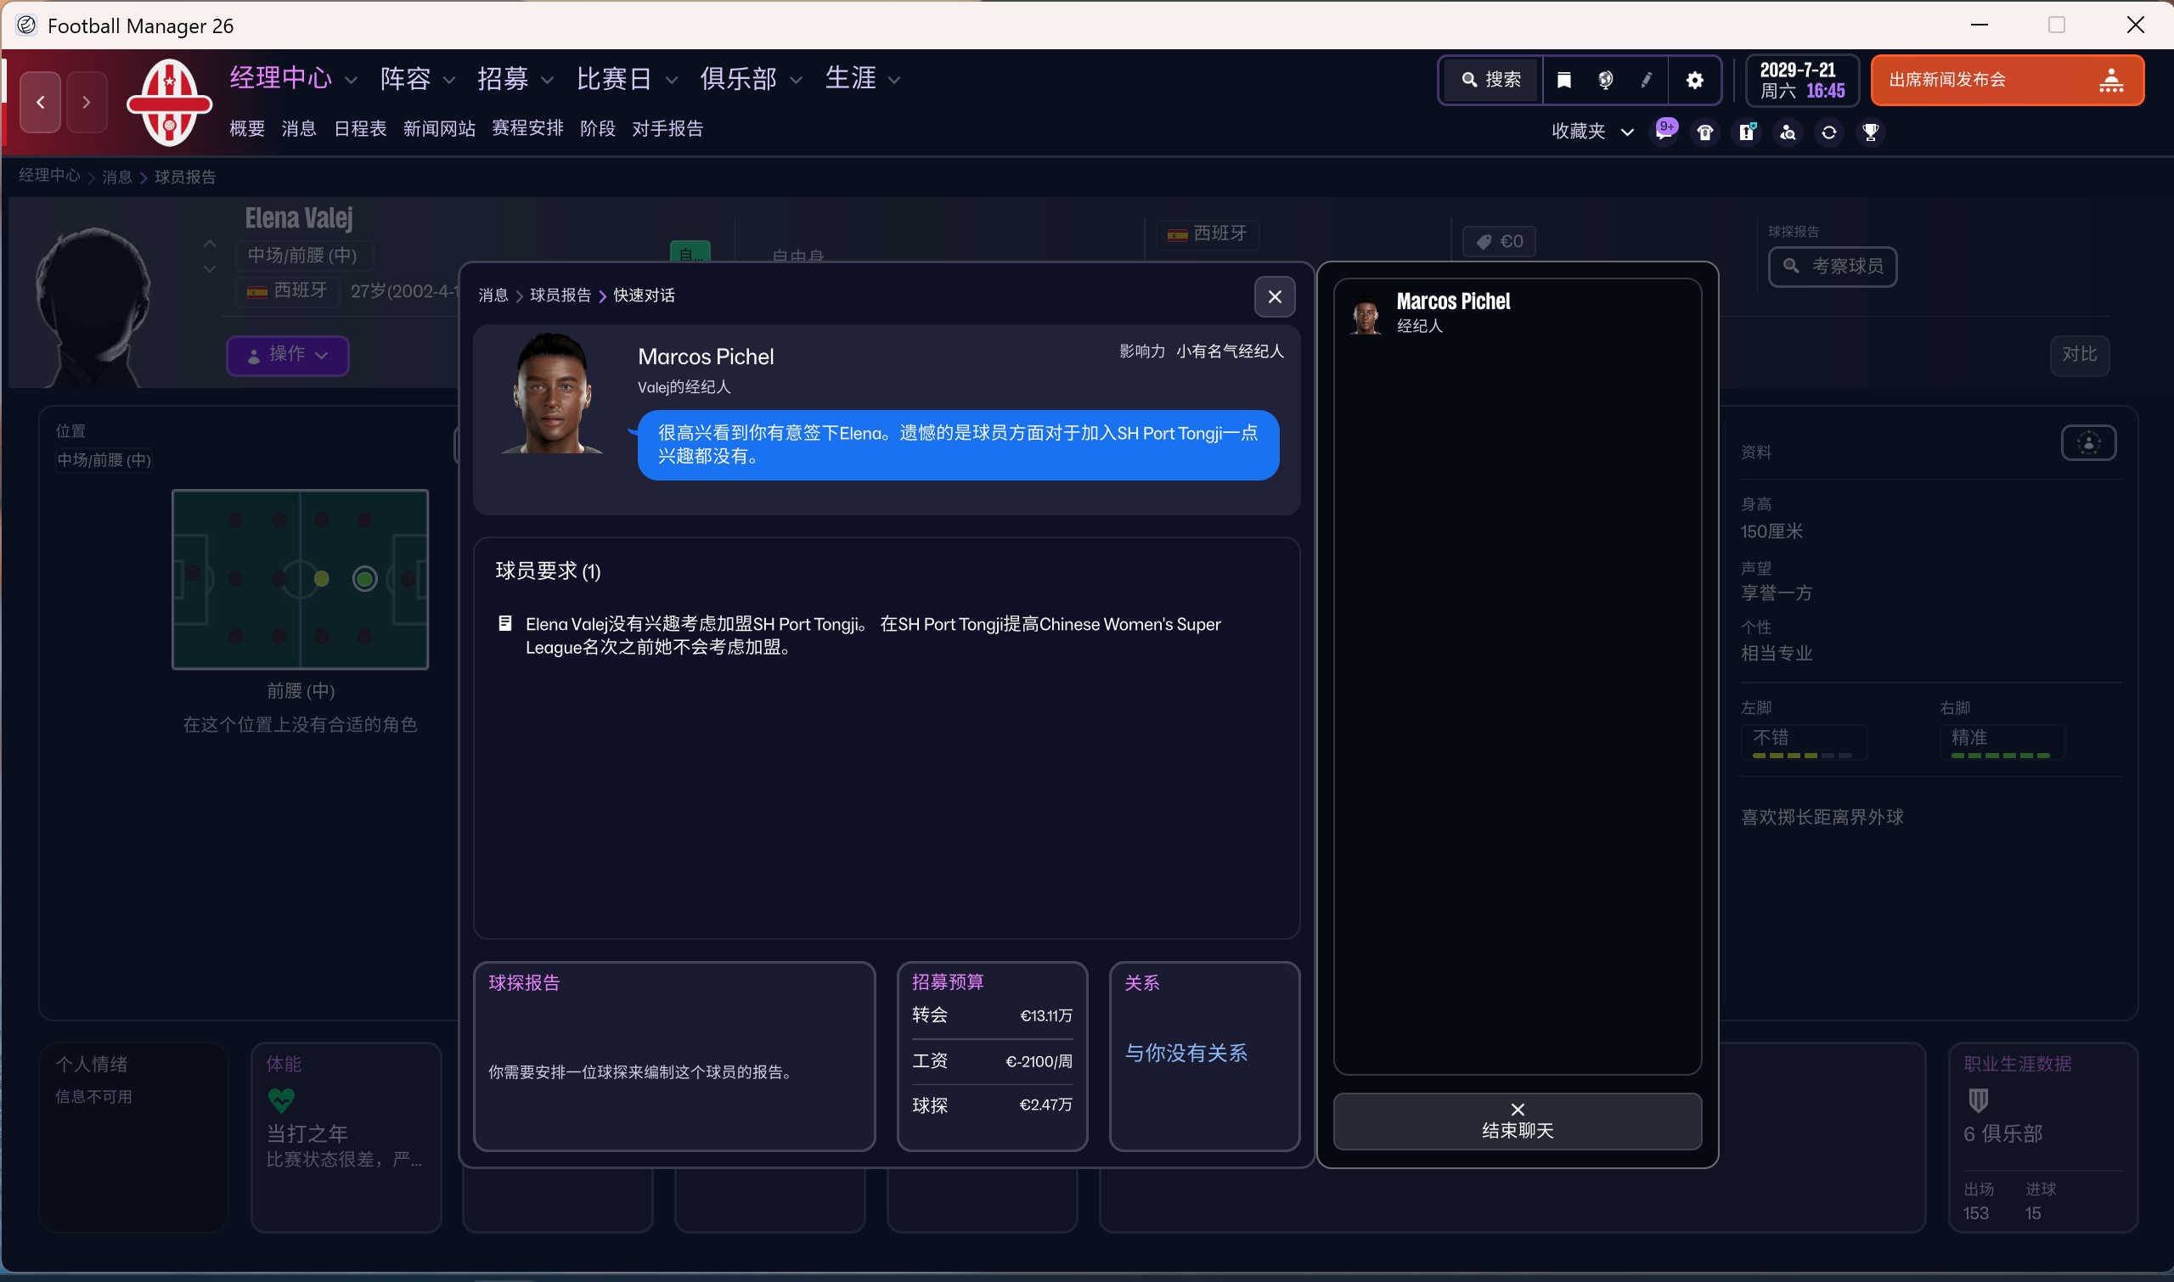Expand the 操作 actions dropdown button
The width and height of the screenshot is (2174, 1282).
tap(288, 355)
